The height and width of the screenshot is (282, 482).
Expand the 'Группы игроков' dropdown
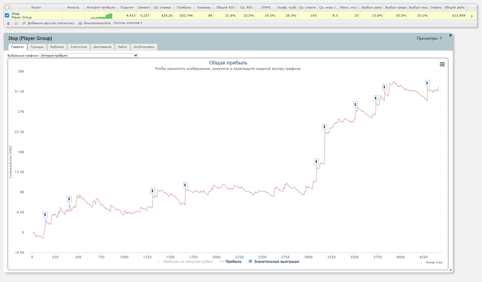point(127,23)
